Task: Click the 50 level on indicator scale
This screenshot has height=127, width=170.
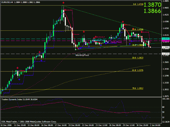Action: coord(163,112)
